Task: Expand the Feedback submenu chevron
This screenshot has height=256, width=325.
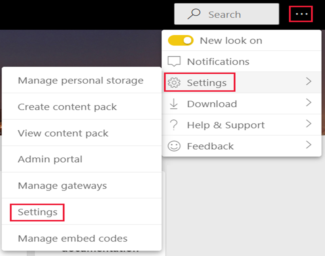Action: (x=309, y=145)
